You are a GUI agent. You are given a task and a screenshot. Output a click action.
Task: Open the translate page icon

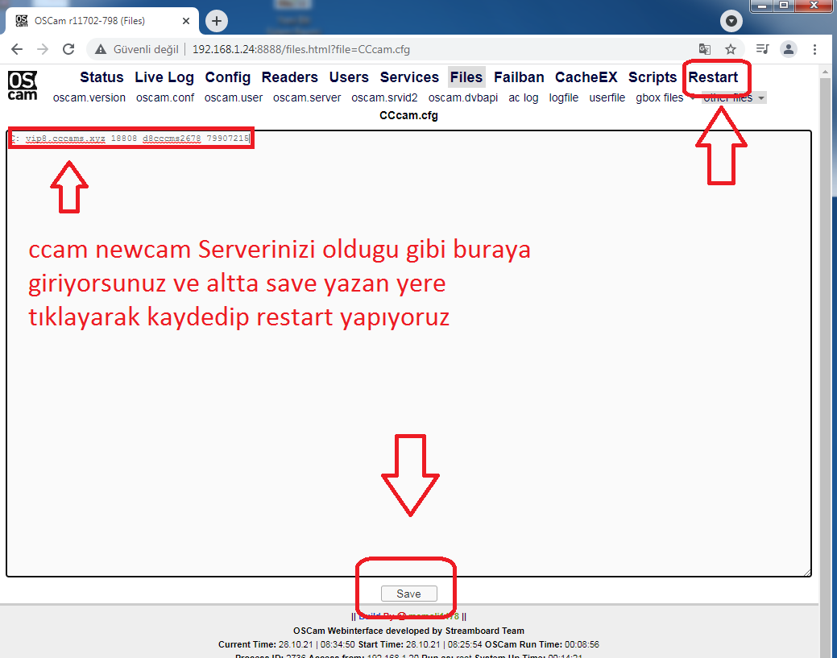tap(705, 50)
